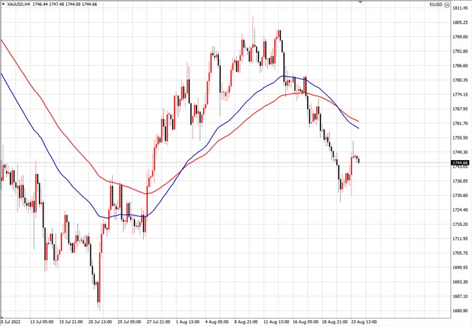This screenshot has height=326, width=472.
Task: Click the 1774.15 price axis label
Action: pyautogui.click(x=460, y=94)
